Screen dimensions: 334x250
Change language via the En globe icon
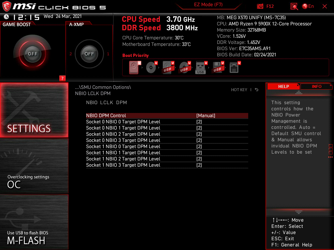308,6
